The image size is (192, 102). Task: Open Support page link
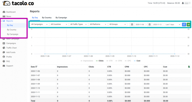(x=10, y=66)
